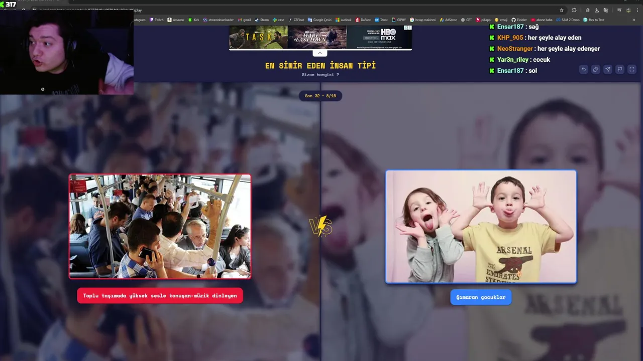
Task: Open the Kick bookmark
Action: 194,20
